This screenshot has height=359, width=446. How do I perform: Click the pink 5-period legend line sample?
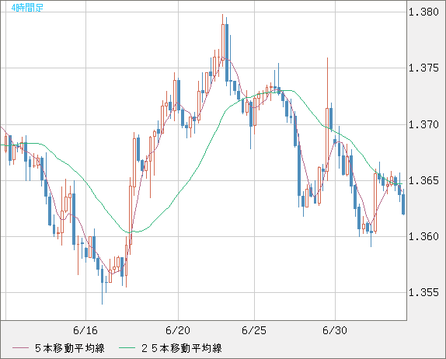coord(20,348)
